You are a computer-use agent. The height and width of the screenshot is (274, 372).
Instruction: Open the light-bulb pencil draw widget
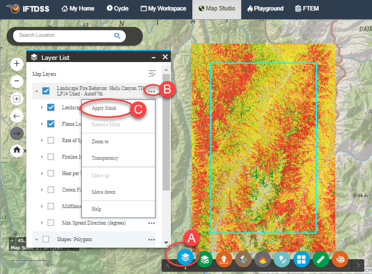[282, 259]
